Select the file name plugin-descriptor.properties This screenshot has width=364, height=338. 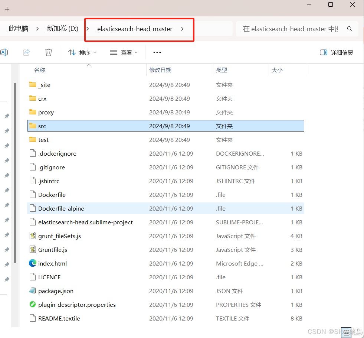(x=77, y=305)
